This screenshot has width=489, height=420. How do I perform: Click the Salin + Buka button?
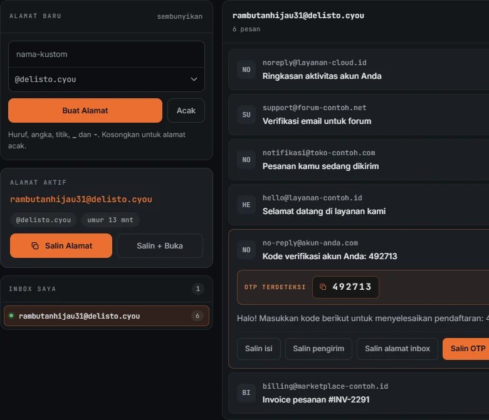[160, 245]
